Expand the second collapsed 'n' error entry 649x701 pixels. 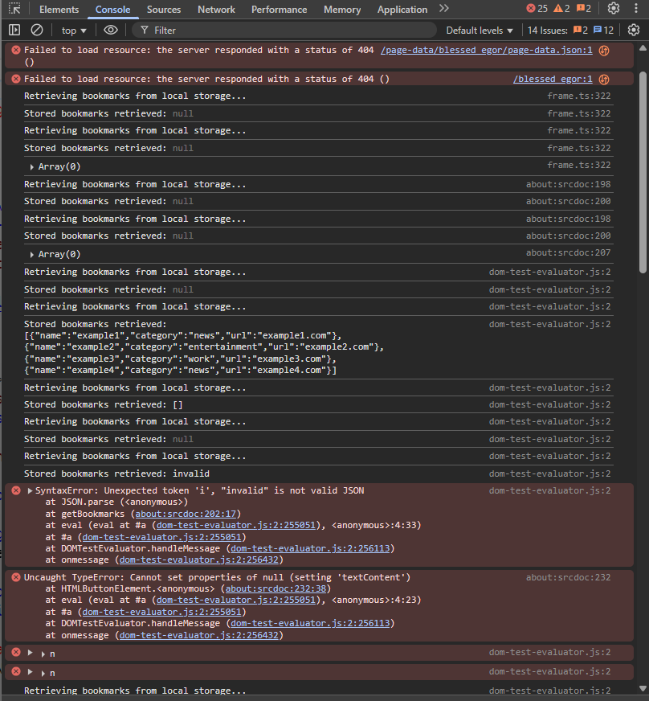(30, 672)
